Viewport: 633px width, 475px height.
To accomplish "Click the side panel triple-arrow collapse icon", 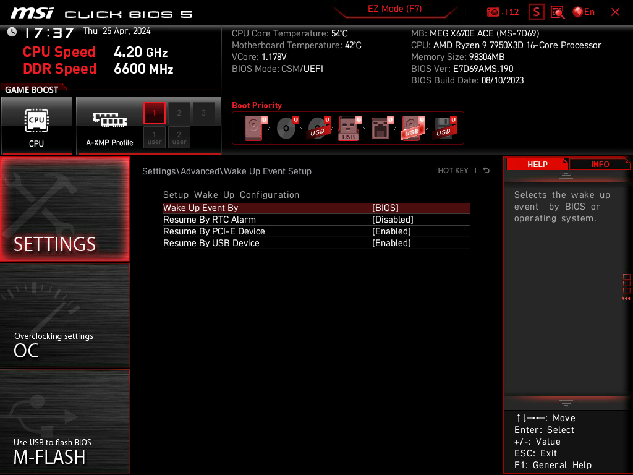I will tap(626, 299).
